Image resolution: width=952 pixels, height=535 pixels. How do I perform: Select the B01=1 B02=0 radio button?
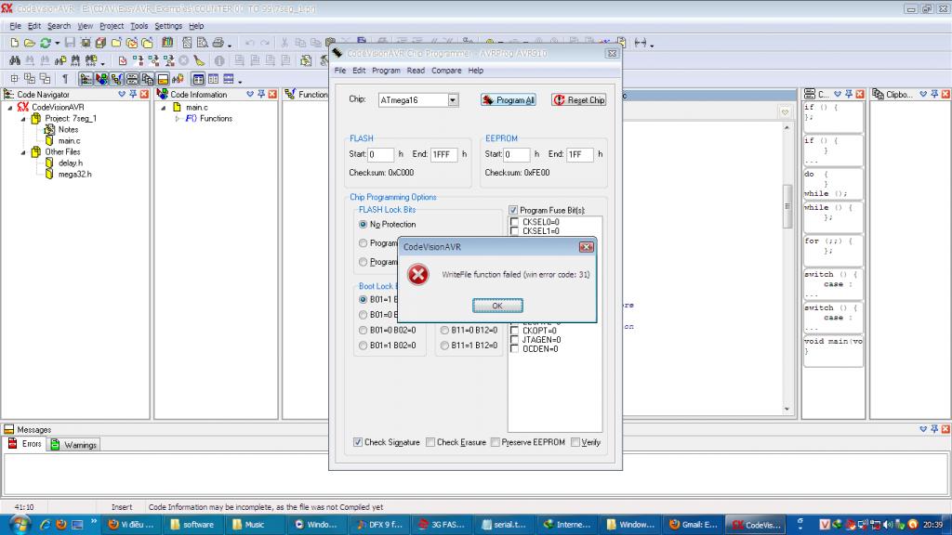point(364,346)
